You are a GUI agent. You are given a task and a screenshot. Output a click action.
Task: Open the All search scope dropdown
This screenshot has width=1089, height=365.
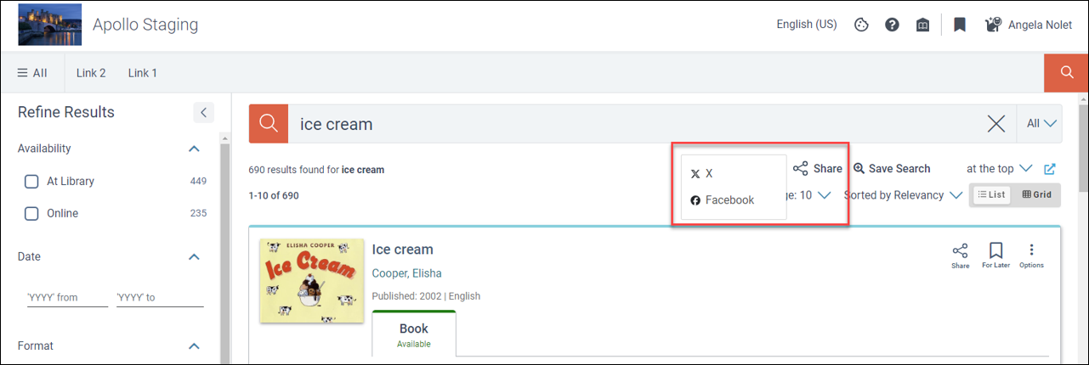pyautogui.click(x=1041, y=124)
